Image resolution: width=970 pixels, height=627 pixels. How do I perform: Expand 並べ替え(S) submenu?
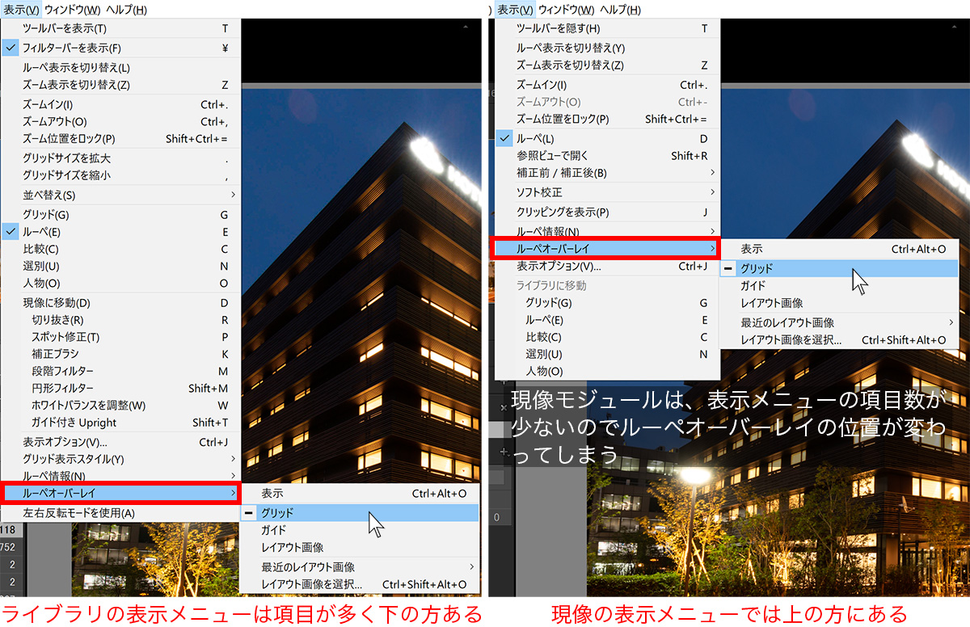(48, 195)
